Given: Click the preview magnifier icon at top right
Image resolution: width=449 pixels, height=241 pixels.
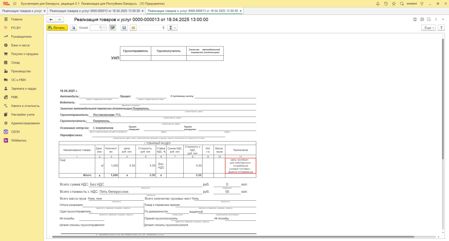Looking at the screenshot, I should [x=429, y=19].
